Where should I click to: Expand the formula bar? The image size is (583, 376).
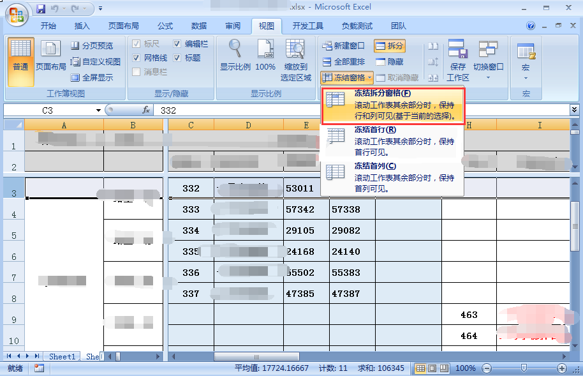tap(575, 109)
